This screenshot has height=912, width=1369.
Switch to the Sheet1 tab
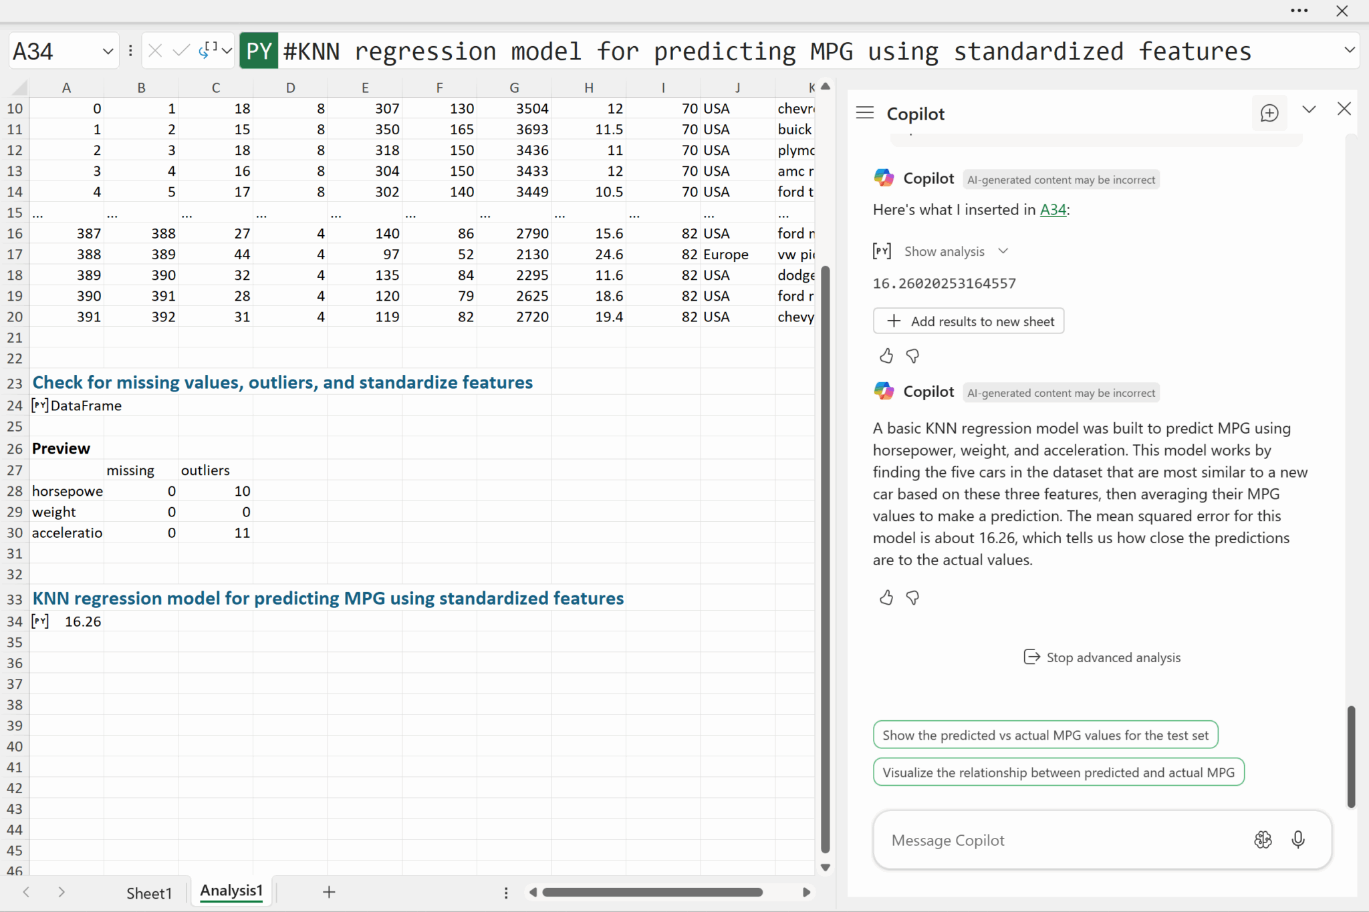(x=149, y=893)
